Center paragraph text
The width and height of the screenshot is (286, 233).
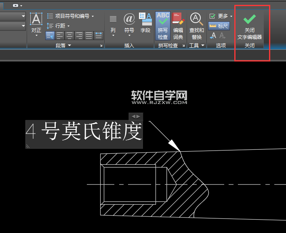click(69, 36)
